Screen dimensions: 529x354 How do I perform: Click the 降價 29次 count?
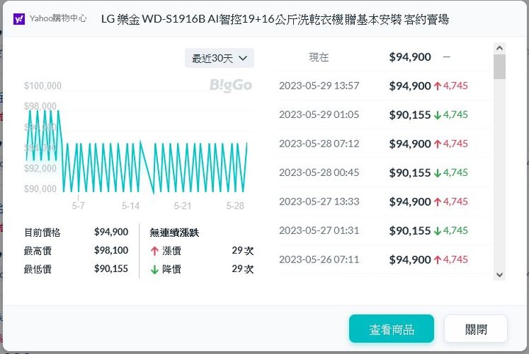click(242, 268)
